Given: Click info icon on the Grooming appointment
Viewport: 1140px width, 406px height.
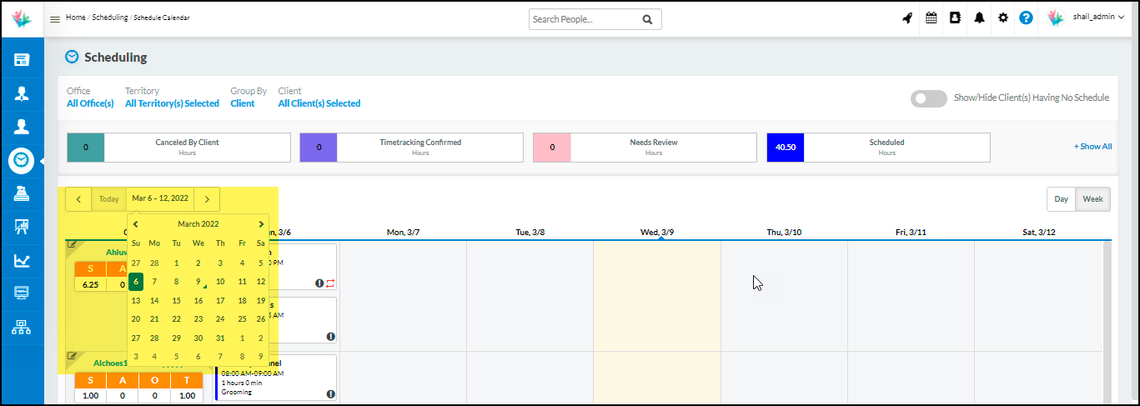Looking at the screenshot, I should click(x=330, y=393).
